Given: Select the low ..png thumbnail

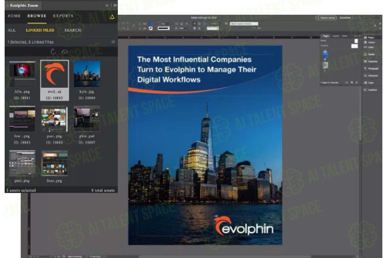Looking at the screenshot, I should coord(22,119).
